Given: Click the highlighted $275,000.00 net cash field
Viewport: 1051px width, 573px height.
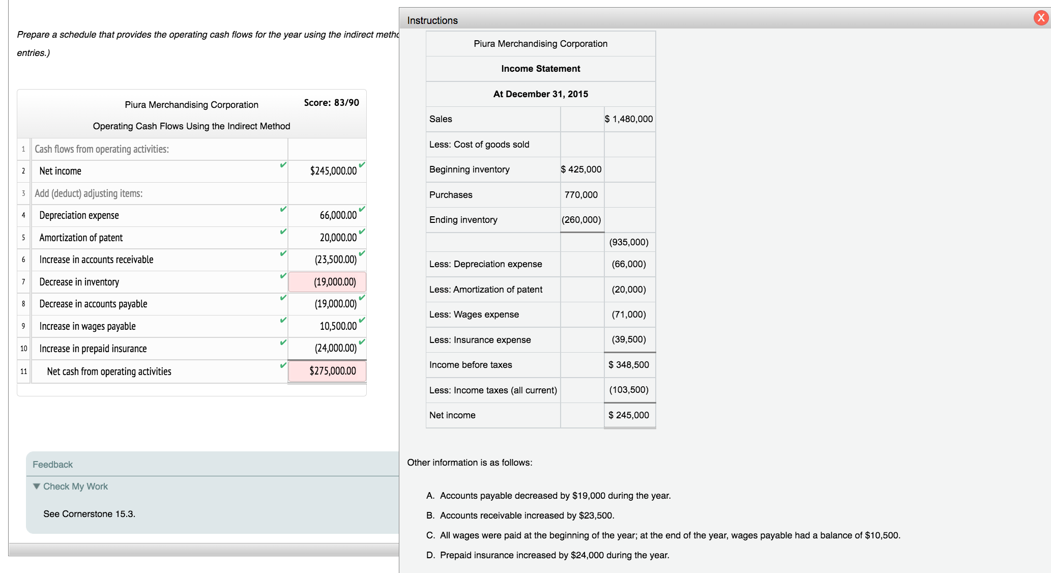Looking at the screenshot, I should [327, 371].
